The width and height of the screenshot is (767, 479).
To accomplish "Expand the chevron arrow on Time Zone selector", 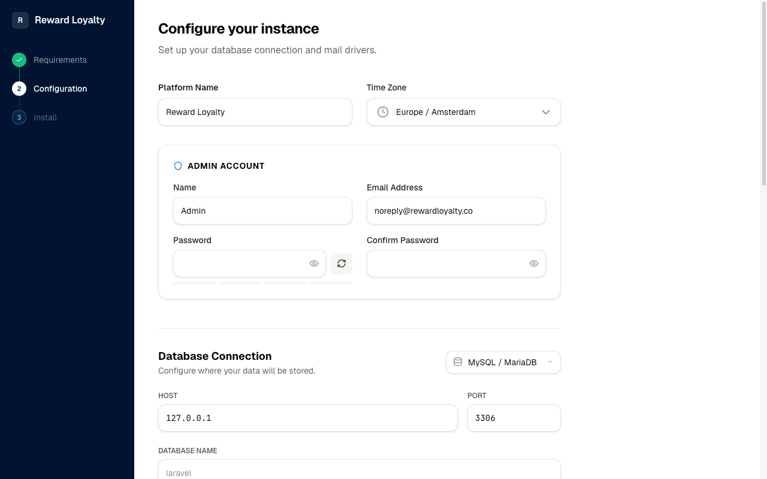I will pos(545,112).
